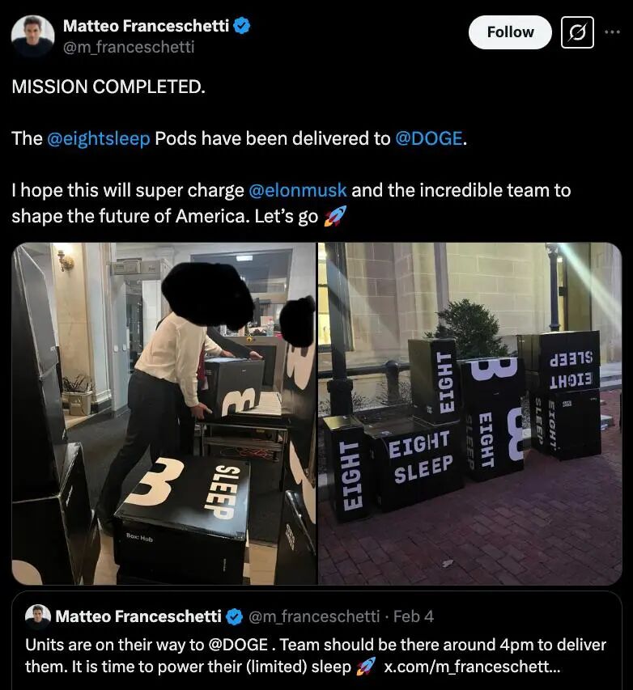Enlarge the left photo of indoor delivery
This screenshot has height=690, width=633.
click(164, 413)
